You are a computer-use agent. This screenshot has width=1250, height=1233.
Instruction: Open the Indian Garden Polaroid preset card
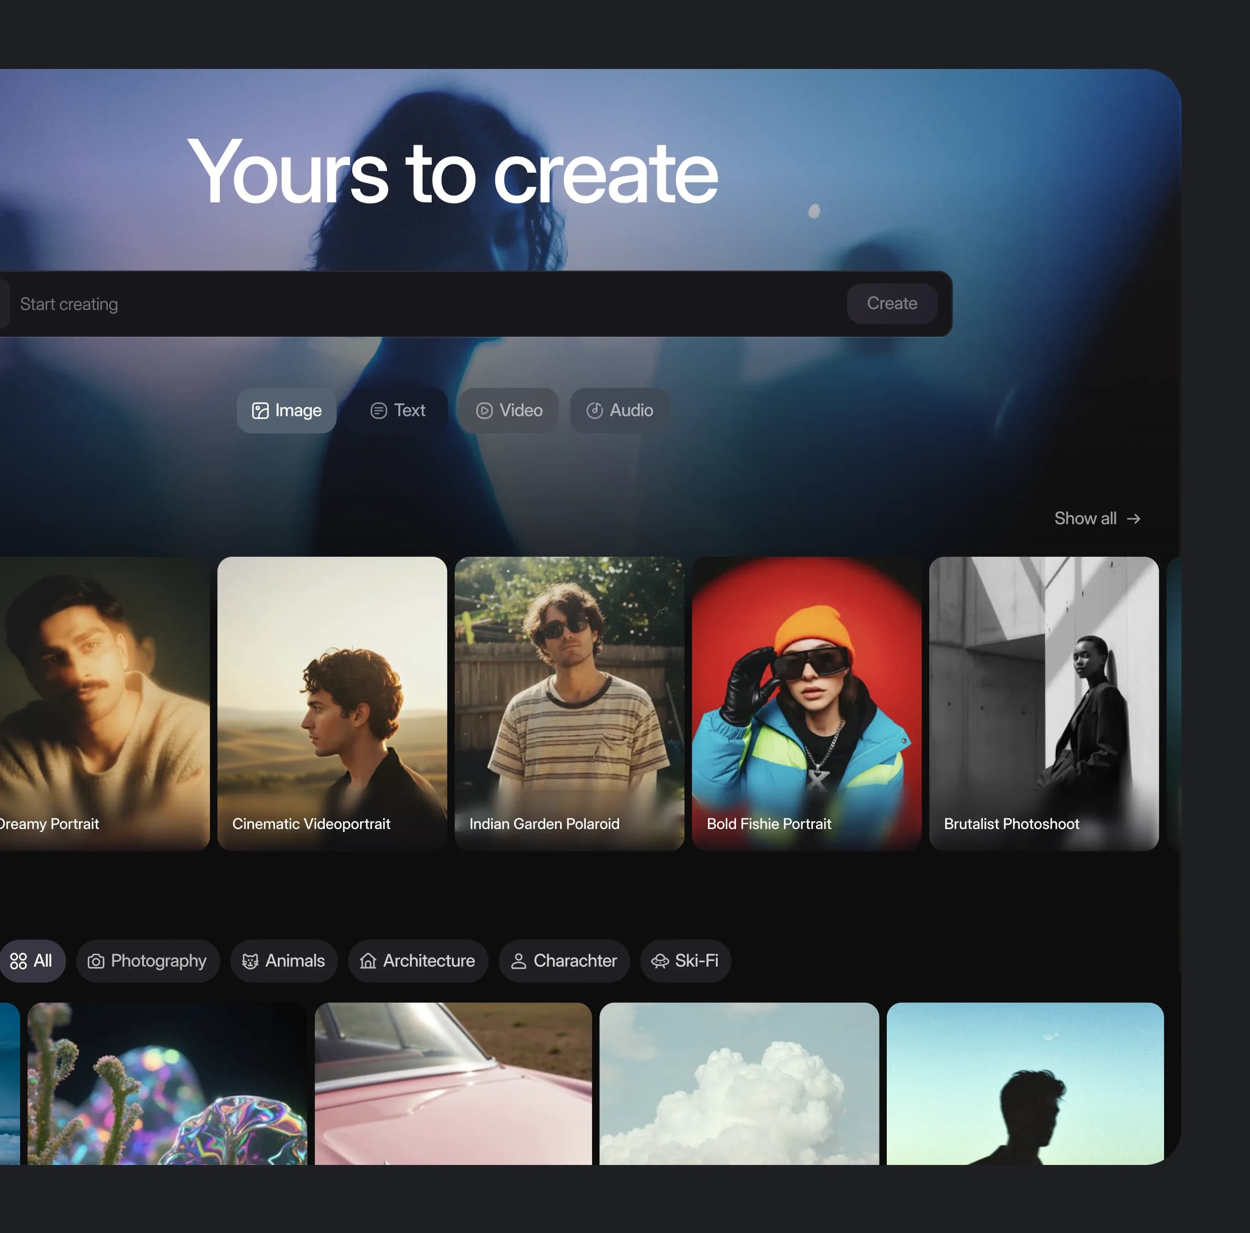tap(569, 703)
